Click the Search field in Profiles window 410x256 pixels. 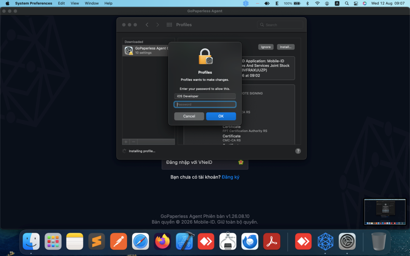tap(280, 25)
